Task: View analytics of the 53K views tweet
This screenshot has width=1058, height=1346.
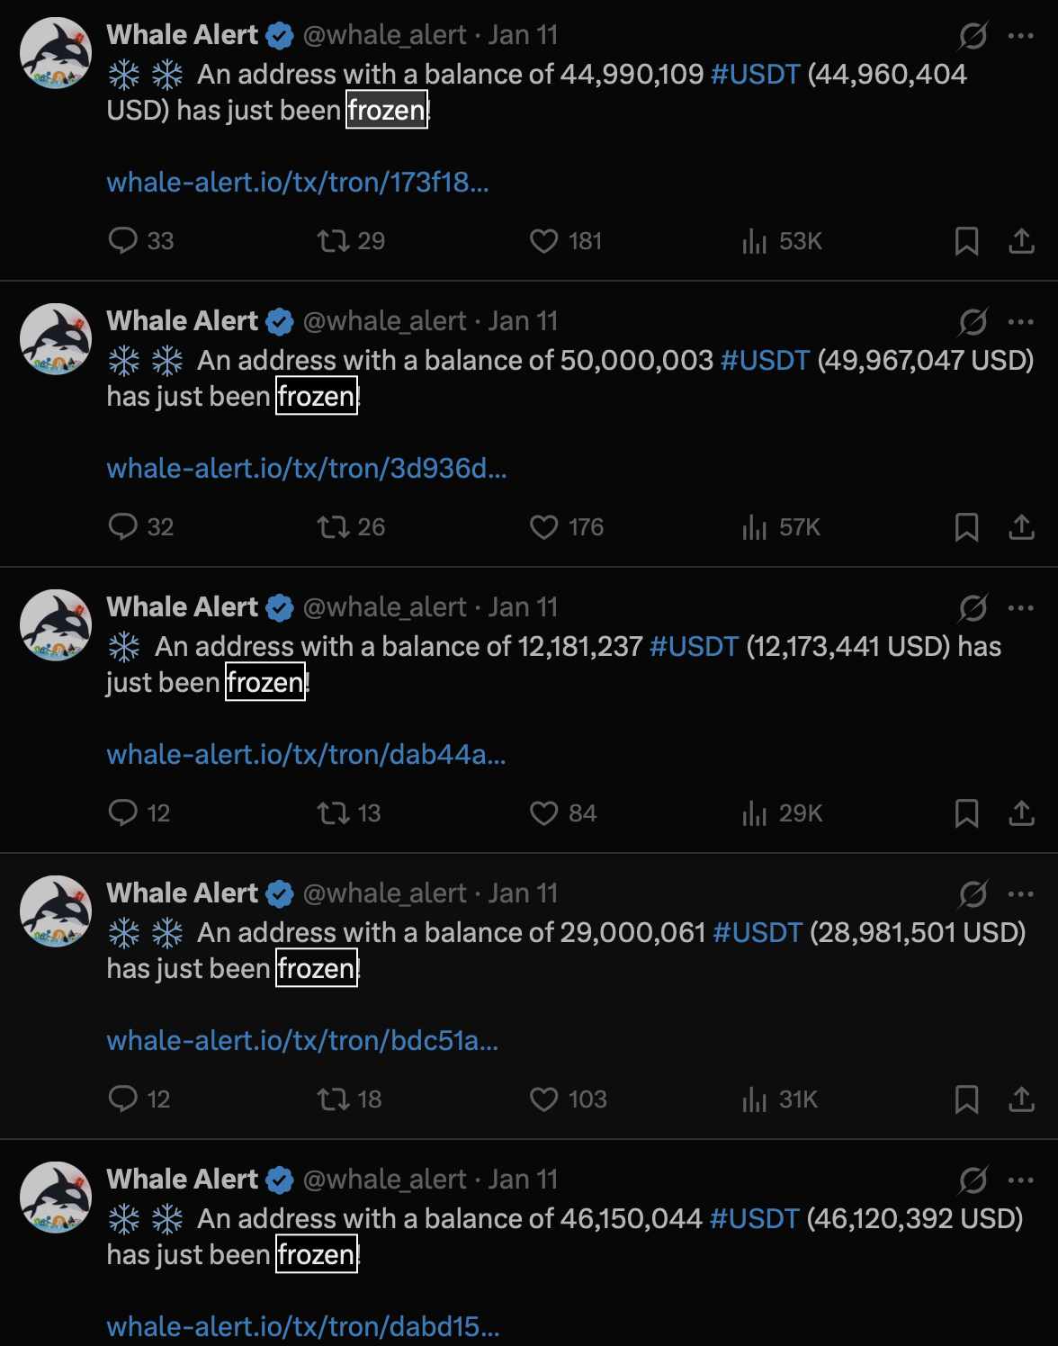Action: 755,240
